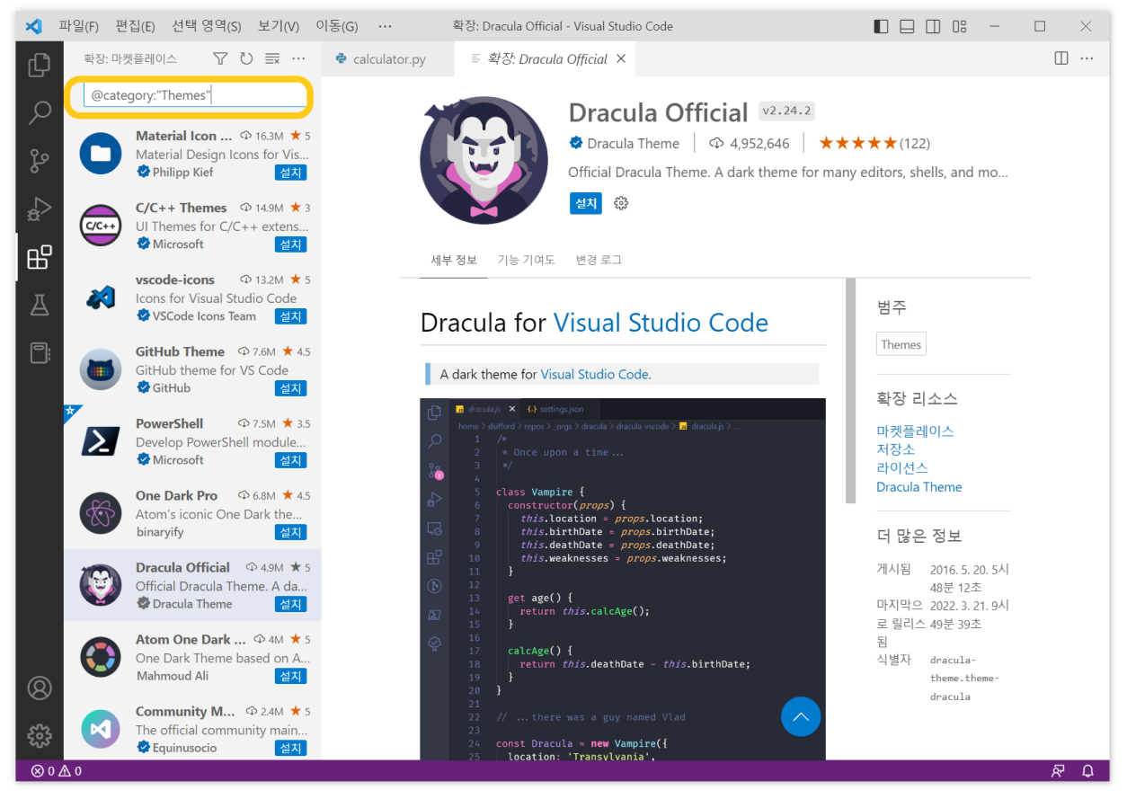Select the GitHub Theme extension list item

192,369
